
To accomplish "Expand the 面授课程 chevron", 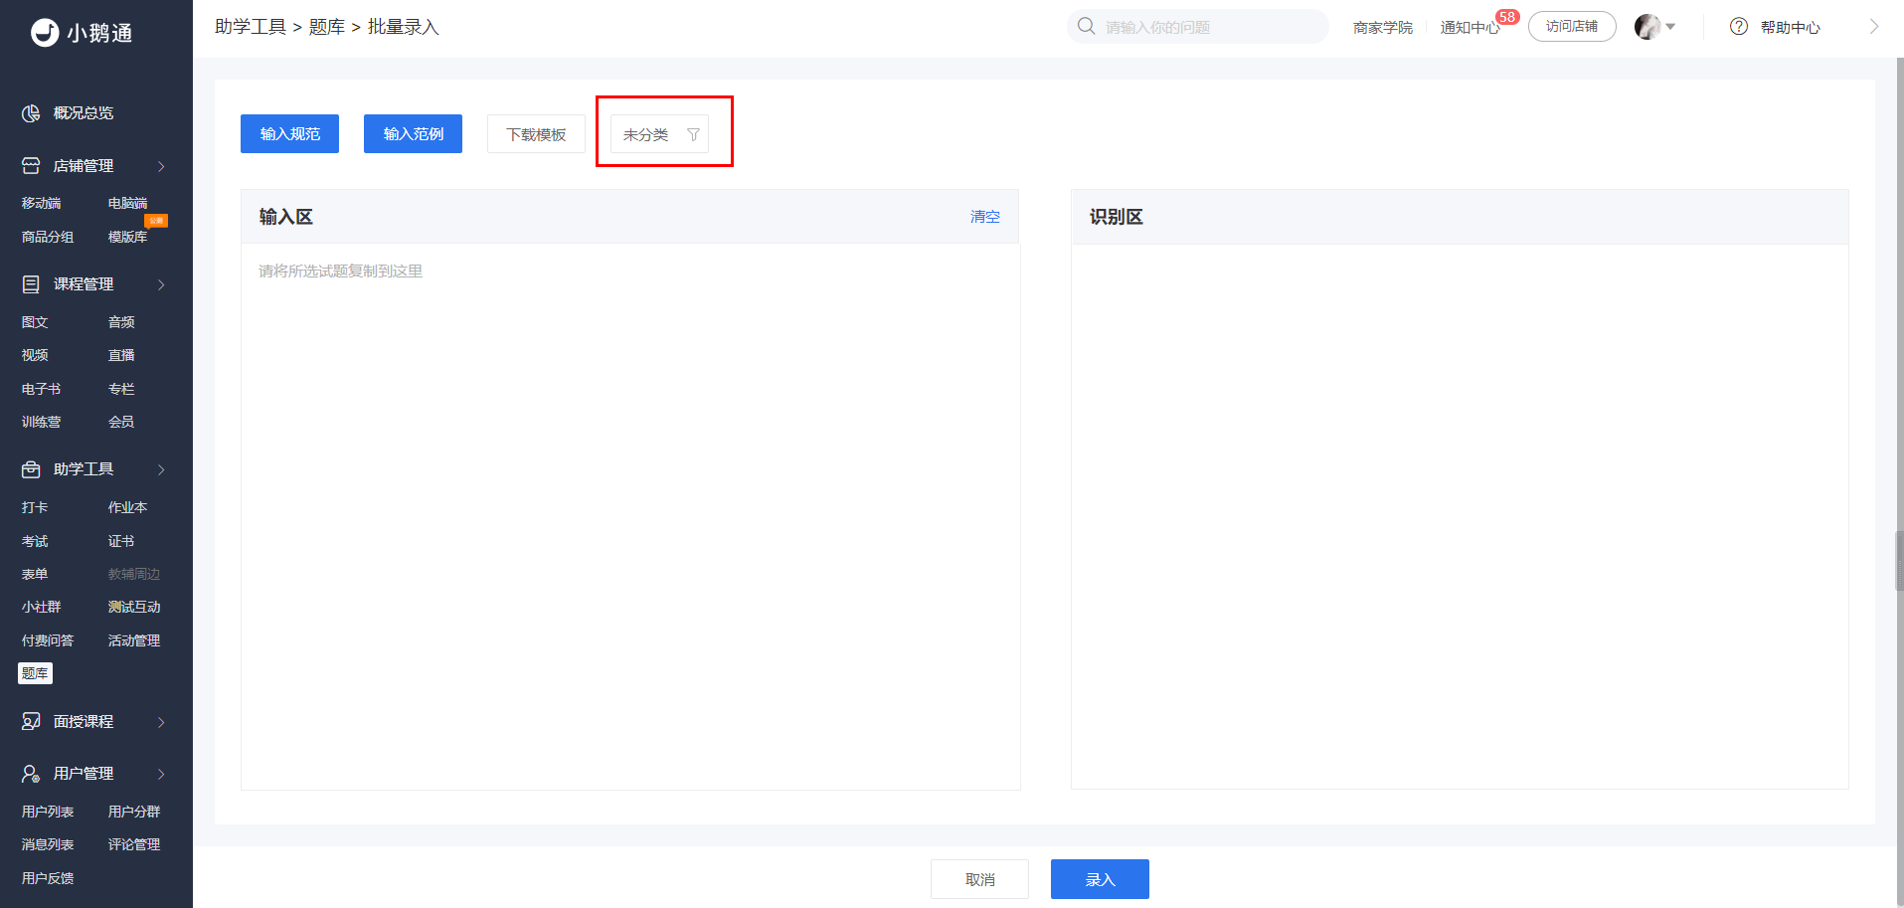I will point(161,722).
